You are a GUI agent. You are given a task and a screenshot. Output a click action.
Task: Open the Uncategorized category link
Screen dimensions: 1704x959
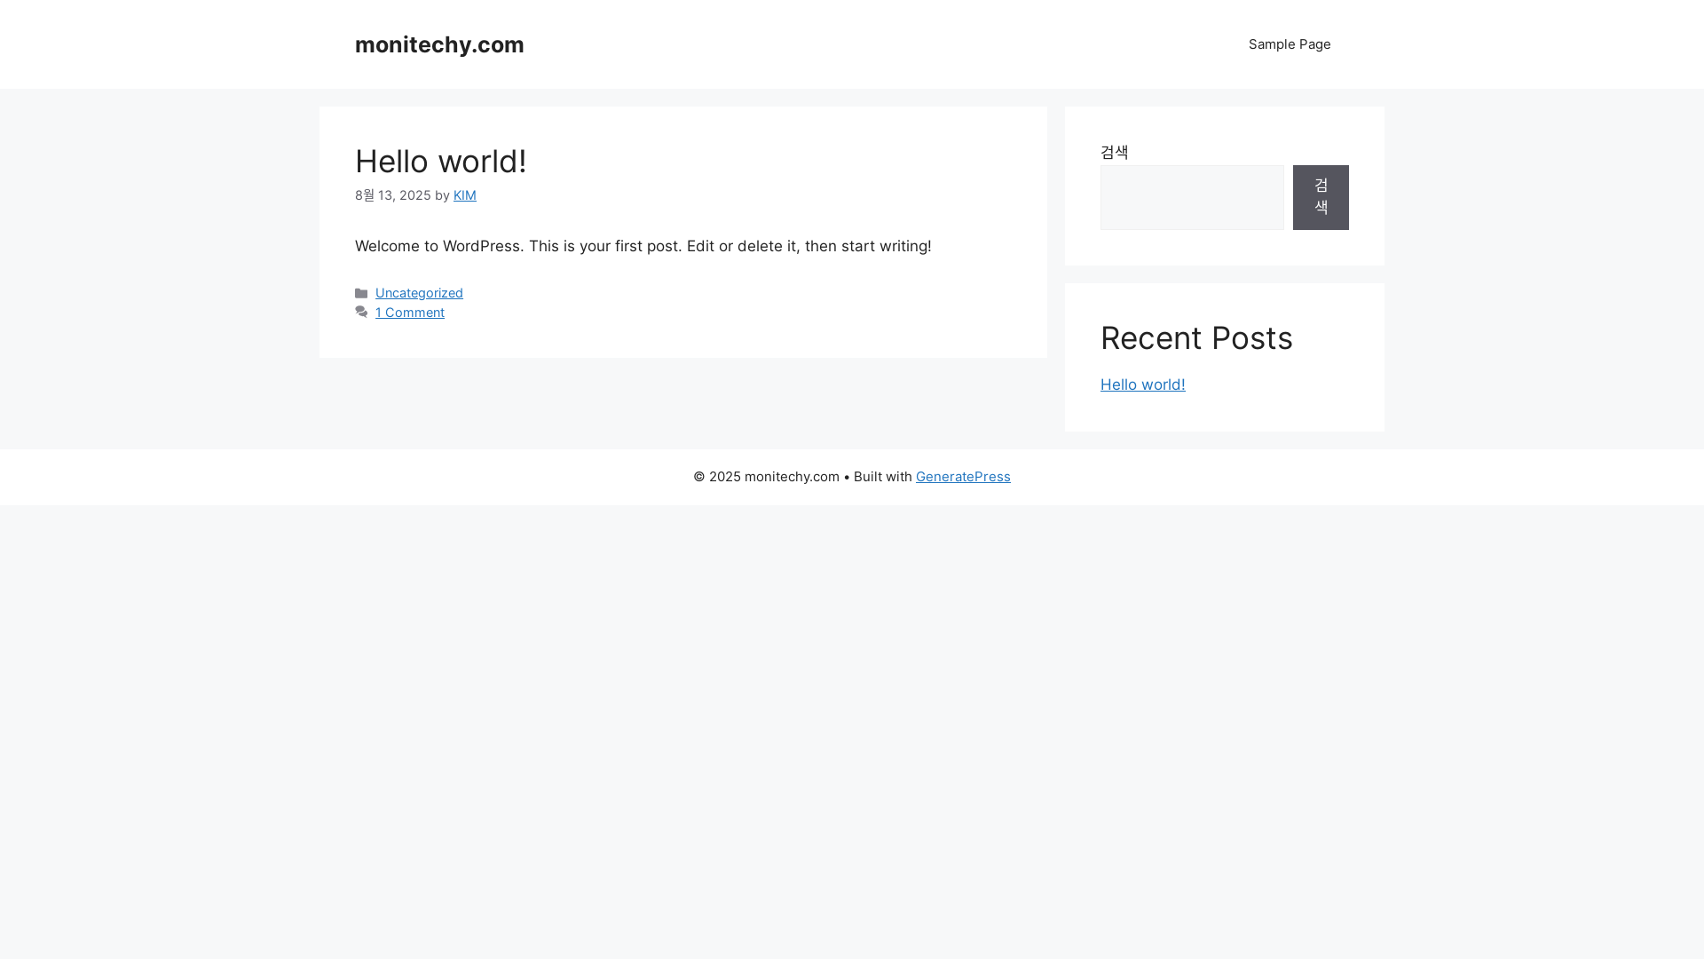click(x=419, y=293)
